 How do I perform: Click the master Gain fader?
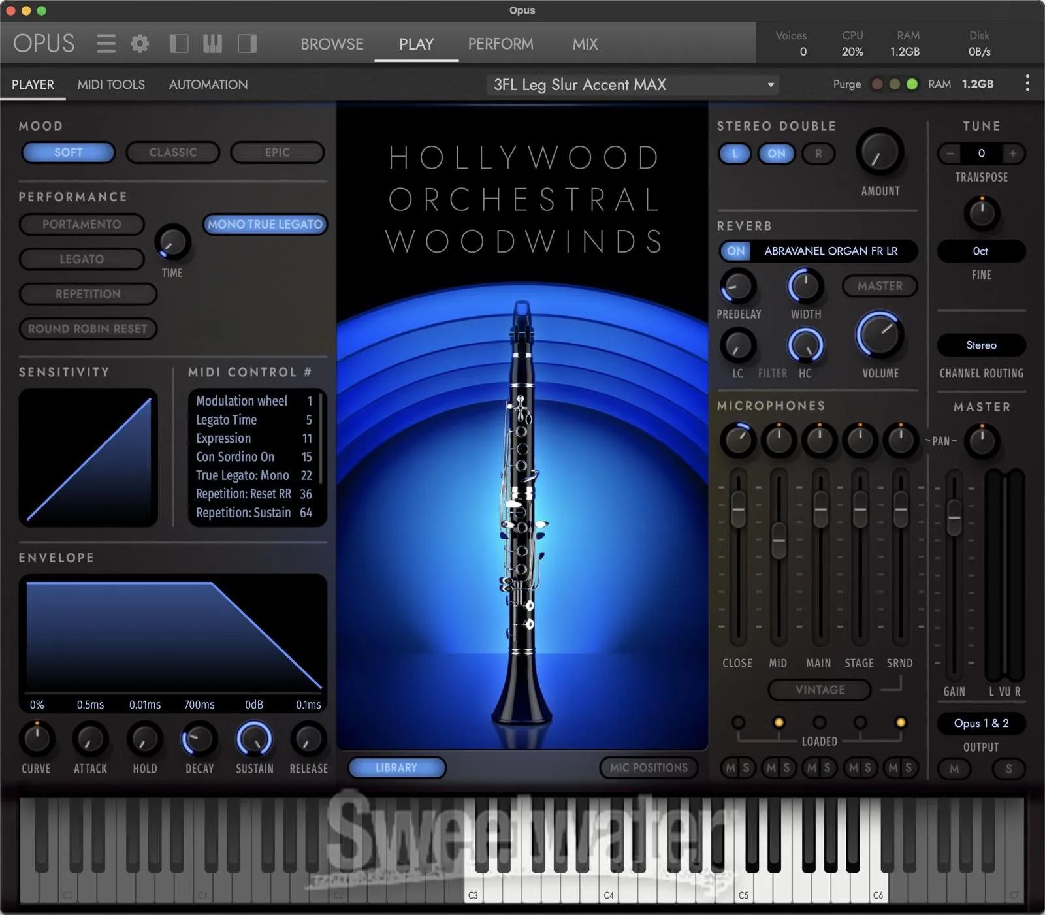click(x=954, y=518)
